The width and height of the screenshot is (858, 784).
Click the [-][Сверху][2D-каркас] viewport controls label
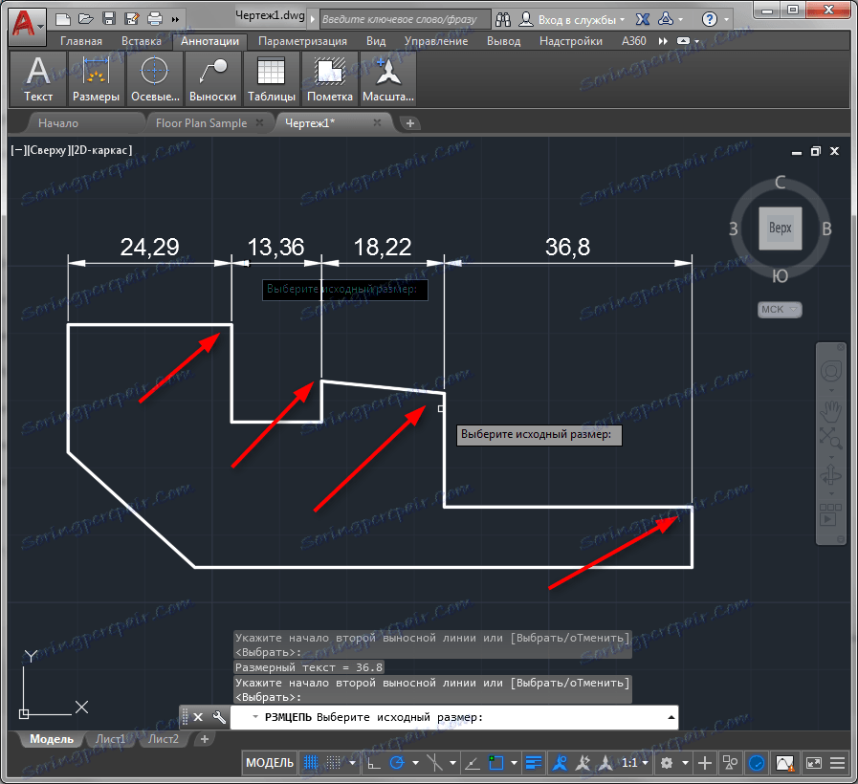(x=71, y=150)
